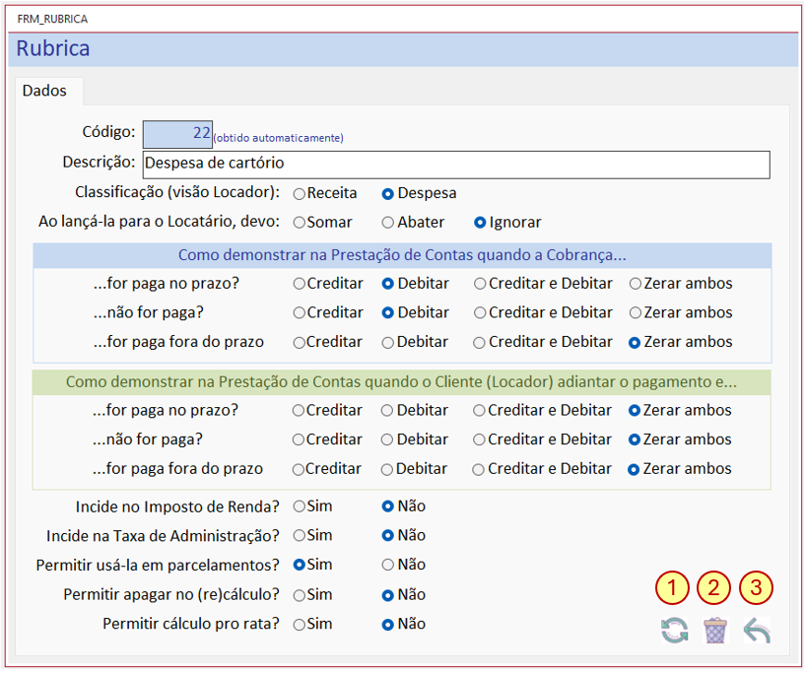Click the Rubrica form heading
Image resolution: width=805 pixels, height=674 pixels.
tap(53, 48)
